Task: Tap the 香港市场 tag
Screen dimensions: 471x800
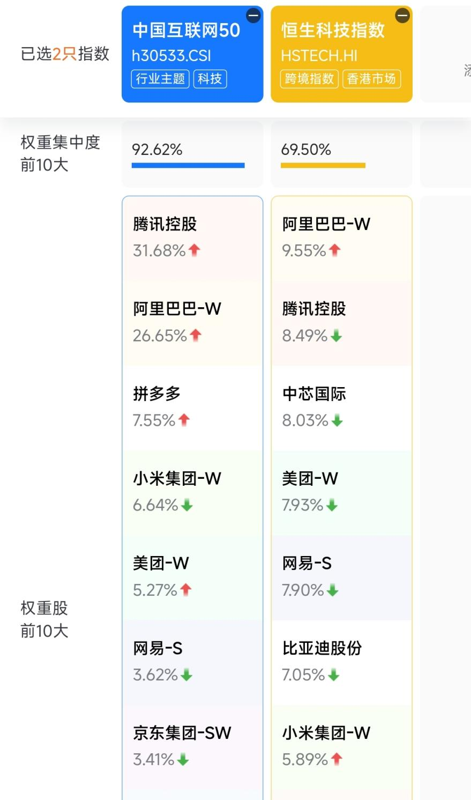Action: (x=371, y=79)
